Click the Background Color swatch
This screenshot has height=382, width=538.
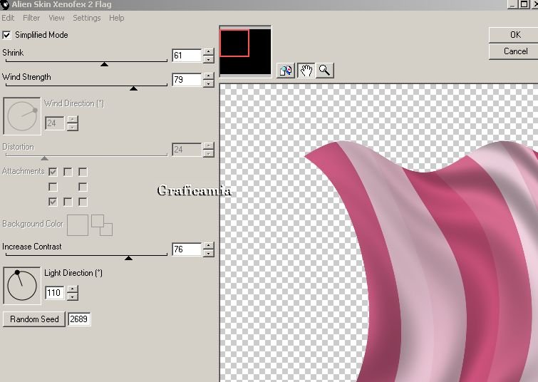78,225
